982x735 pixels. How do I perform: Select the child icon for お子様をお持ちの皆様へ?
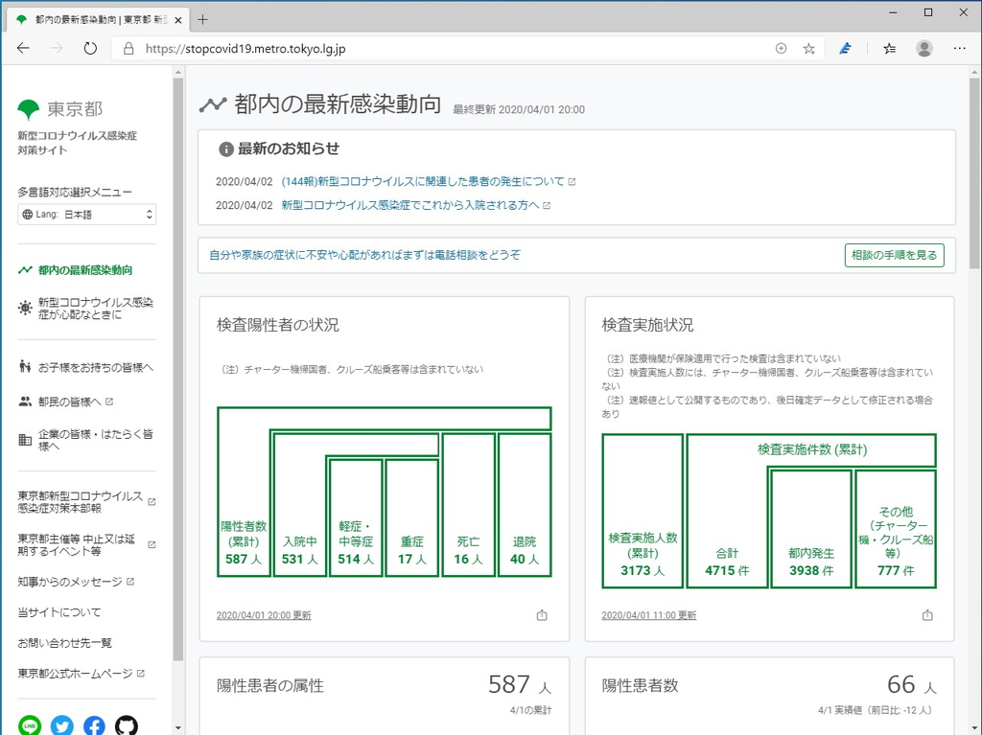tap(27, 366)
